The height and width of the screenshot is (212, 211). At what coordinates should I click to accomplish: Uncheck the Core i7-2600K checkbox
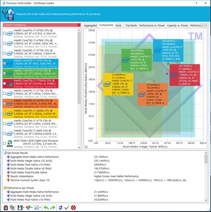coord(5,113)
